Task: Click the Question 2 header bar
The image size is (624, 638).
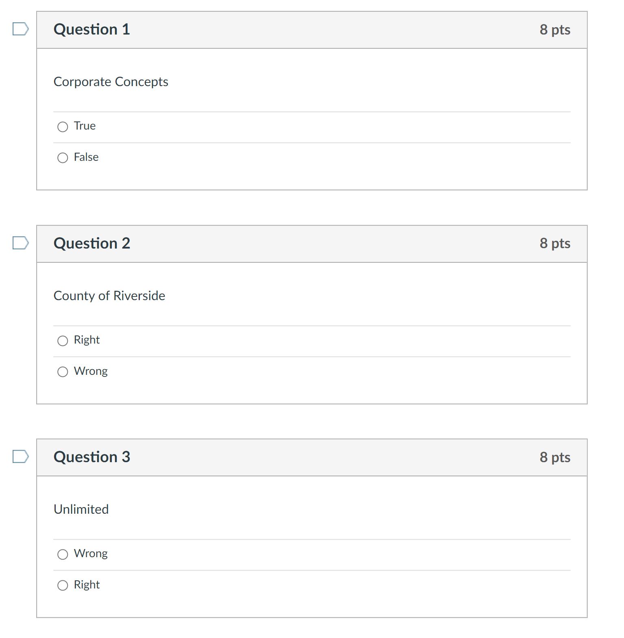Action: pyautogui.click(x=311, y=243)
